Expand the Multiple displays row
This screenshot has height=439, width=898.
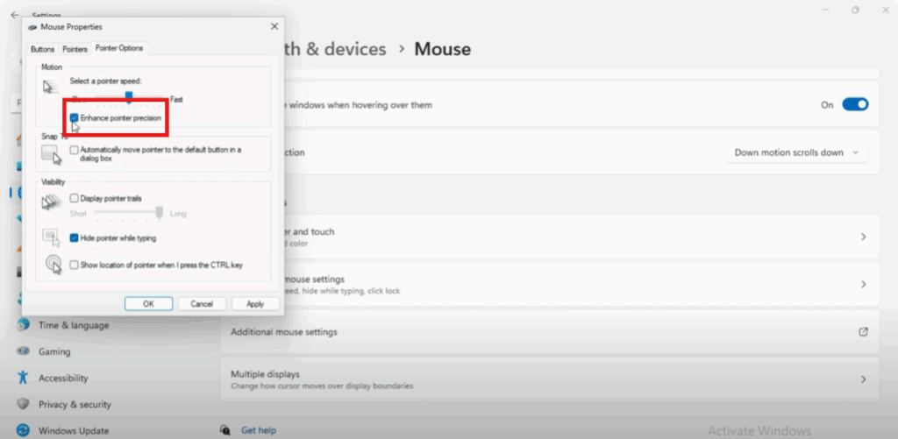[x=550, y=379]
